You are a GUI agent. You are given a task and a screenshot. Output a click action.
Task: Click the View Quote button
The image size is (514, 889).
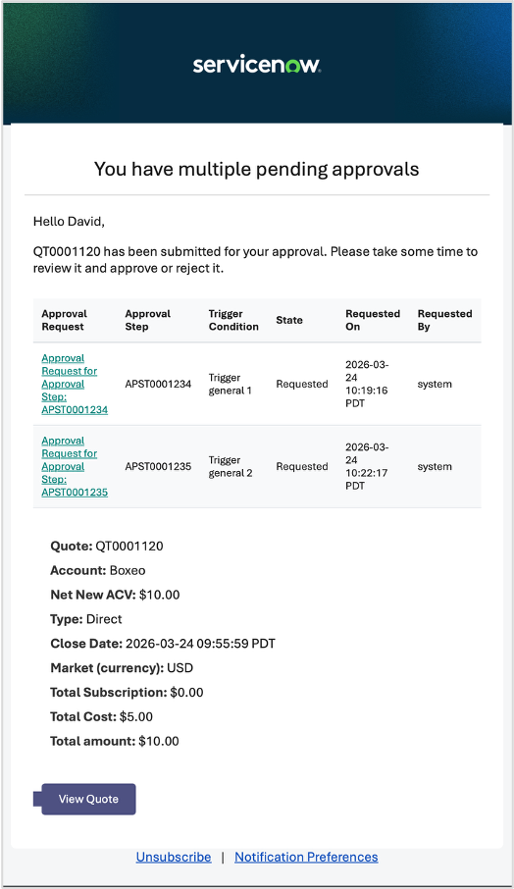coord(88,799)
